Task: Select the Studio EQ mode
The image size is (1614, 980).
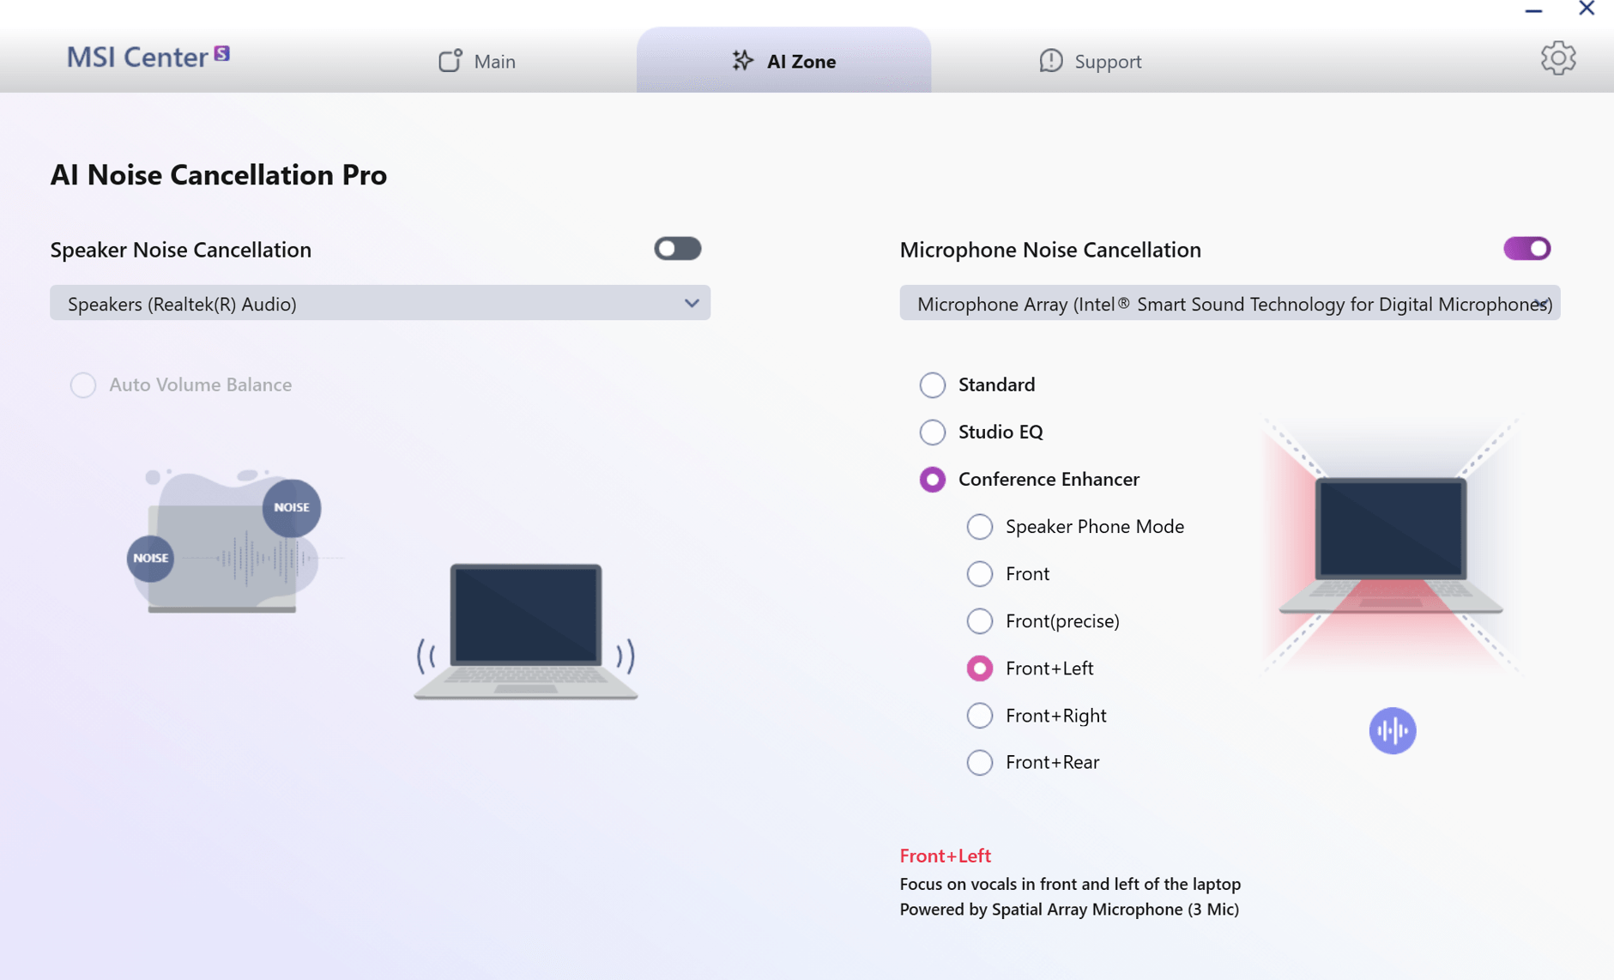Action: point(933,433)
